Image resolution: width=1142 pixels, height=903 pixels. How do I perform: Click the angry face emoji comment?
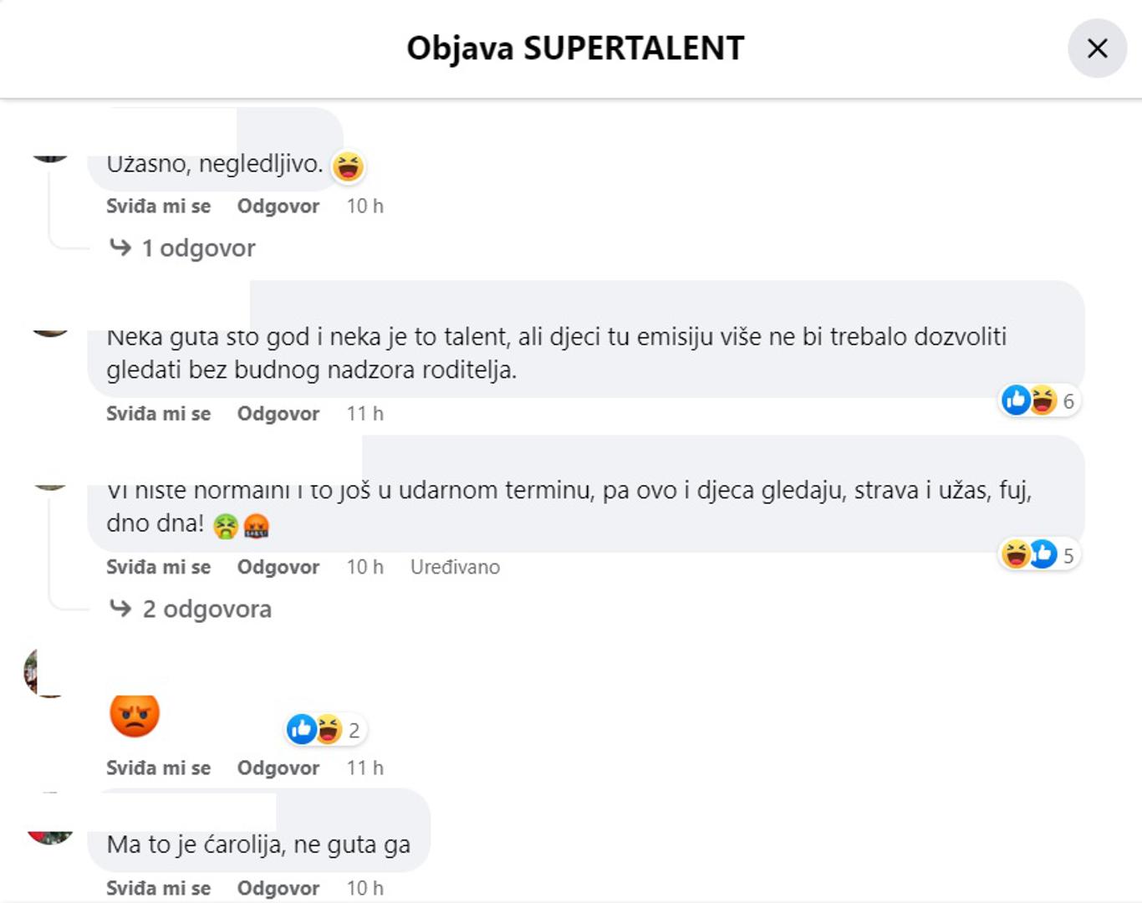[x=135, y=715]
